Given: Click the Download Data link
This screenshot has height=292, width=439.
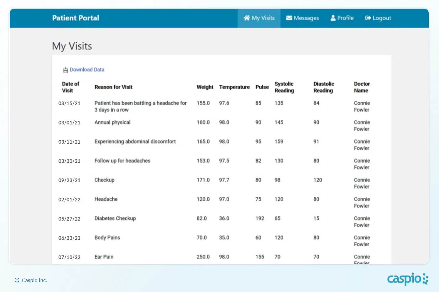Looking at the screenshot, I should point(87,70).
